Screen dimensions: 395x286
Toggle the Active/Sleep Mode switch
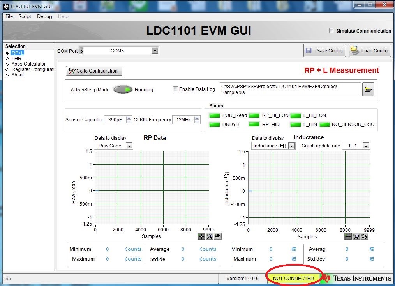coord(123,89)
